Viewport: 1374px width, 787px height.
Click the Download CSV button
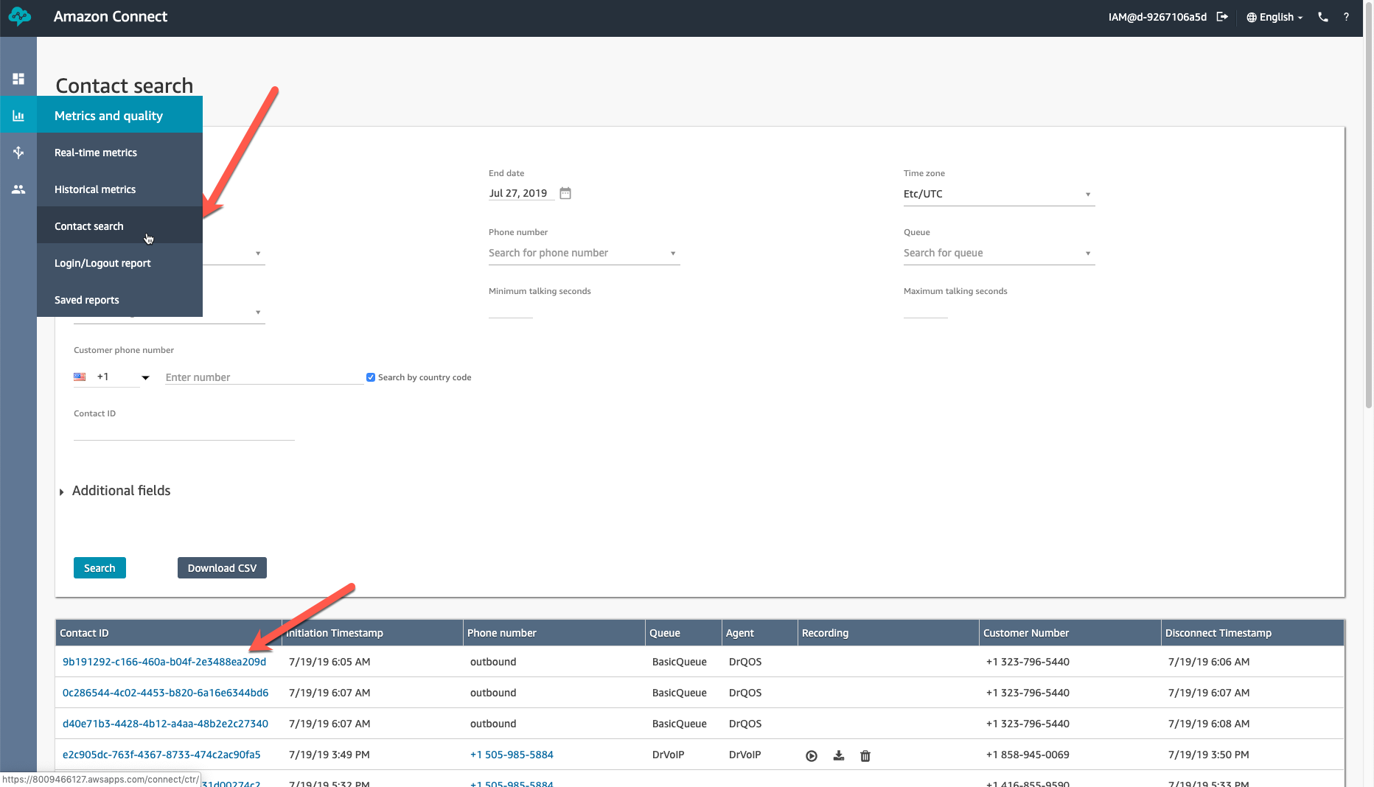(x=222, y=568)
